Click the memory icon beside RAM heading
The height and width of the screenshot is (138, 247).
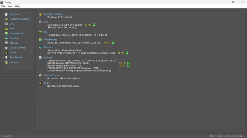(40, 32)
